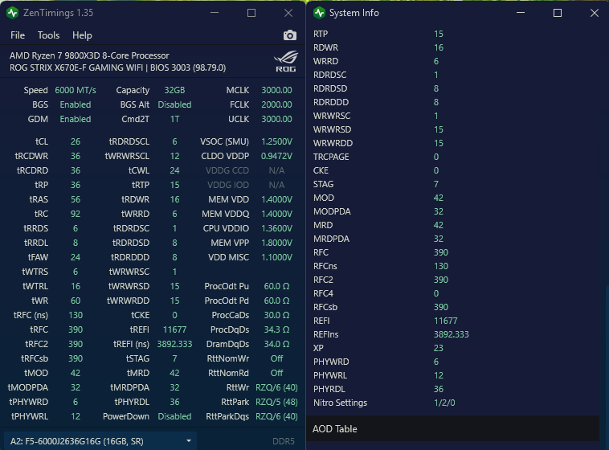The width and height of the screenshot is (609, 450).
Task: Close the ZenTimings window
Action: coord(288,13)
